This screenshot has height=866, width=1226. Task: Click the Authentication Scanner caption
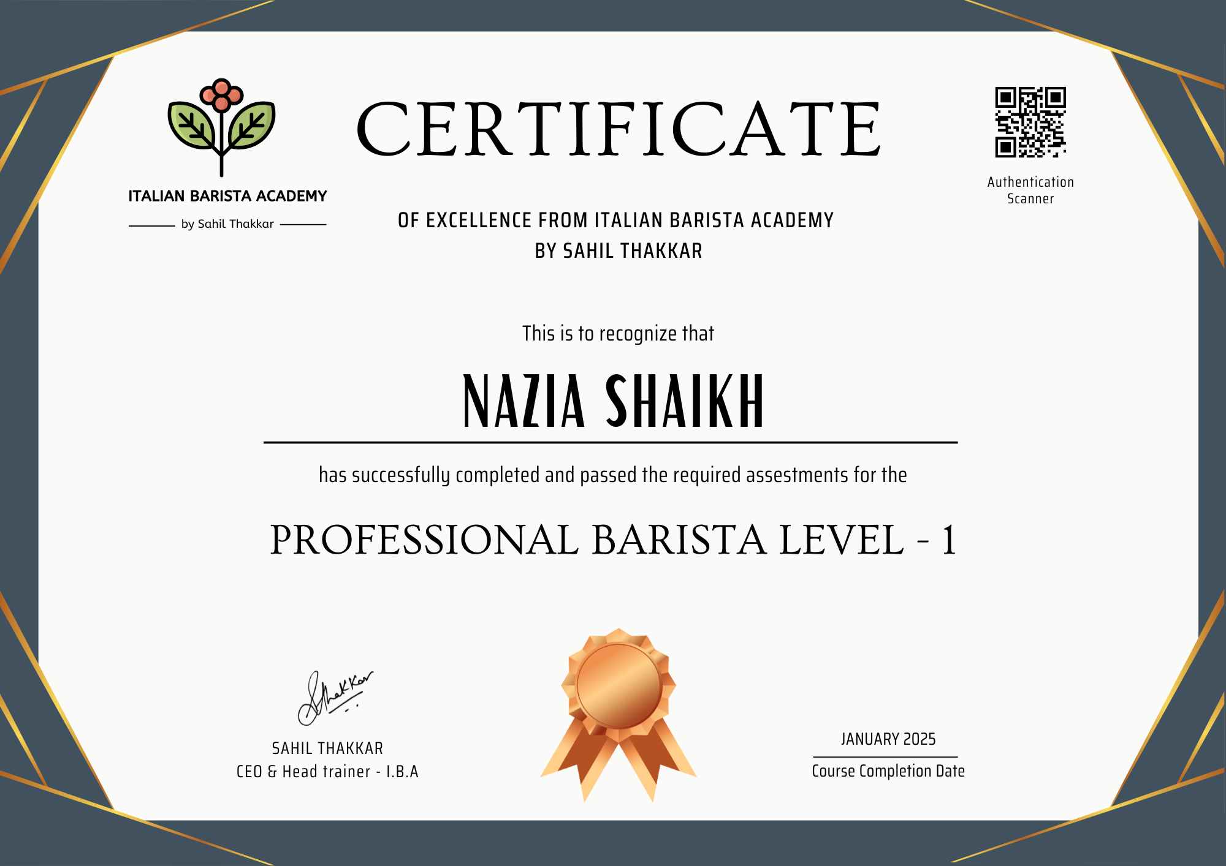click(x=1030, y=190)
